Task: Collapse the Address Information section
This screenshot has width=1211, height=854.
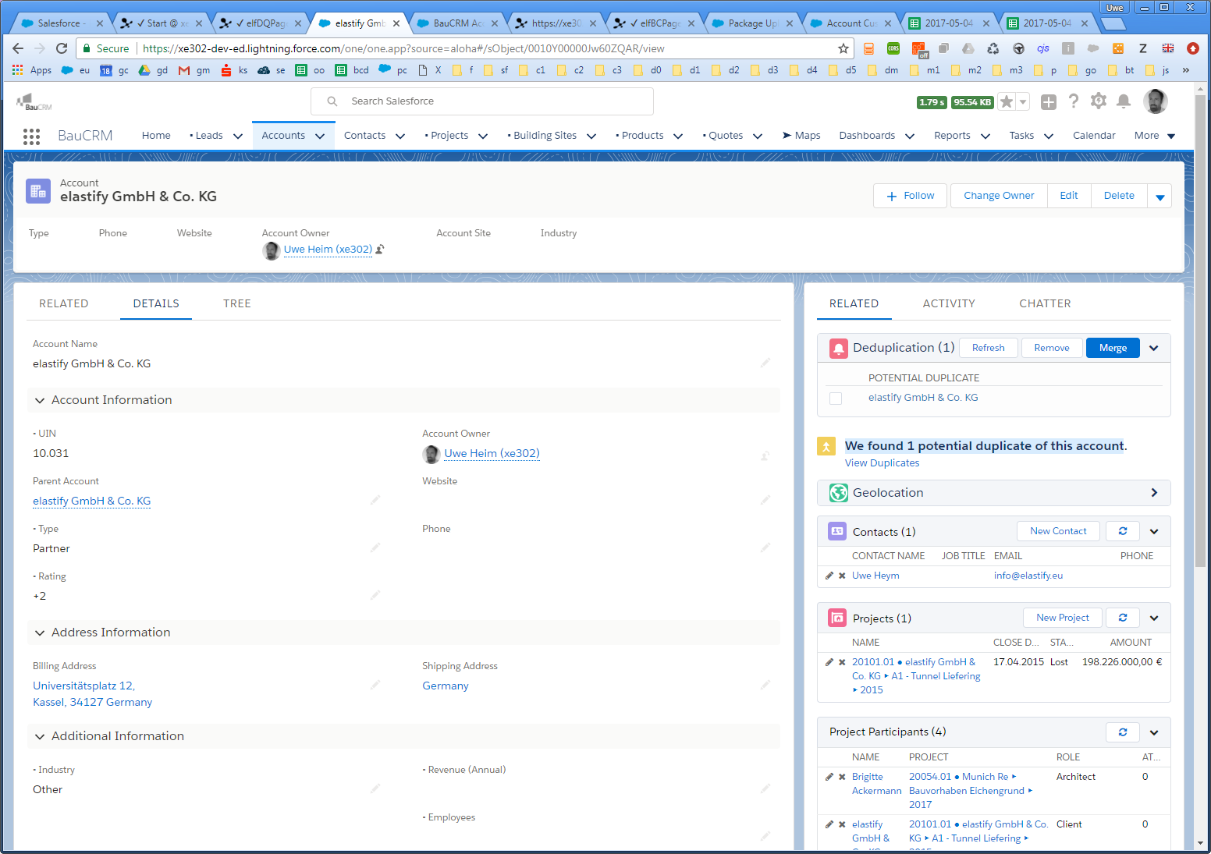Action: (x=40, y=633)
